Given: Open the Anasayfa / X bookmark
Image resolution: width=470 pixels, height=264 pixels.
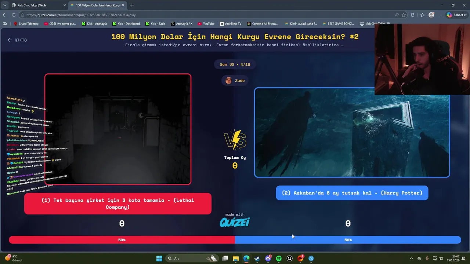Looking at the screenshot, I should click(x=182, y=23).
